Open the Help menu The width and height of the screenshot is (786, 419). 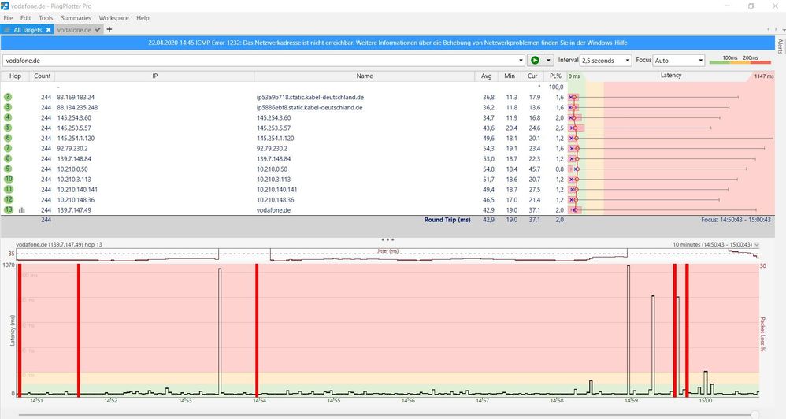click(143, 17)
